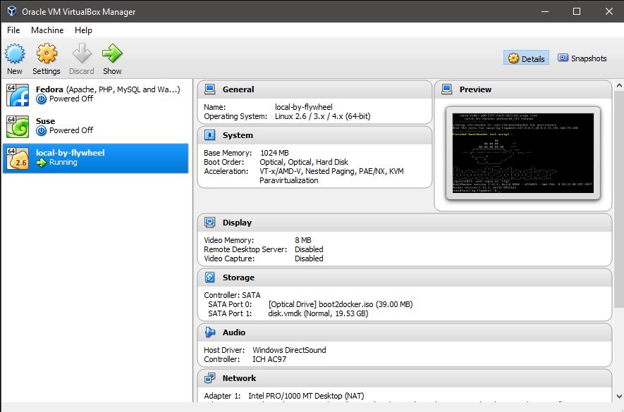The image size is (624, 412).
Task: Open the Display section header
Action: coord(404,223)
